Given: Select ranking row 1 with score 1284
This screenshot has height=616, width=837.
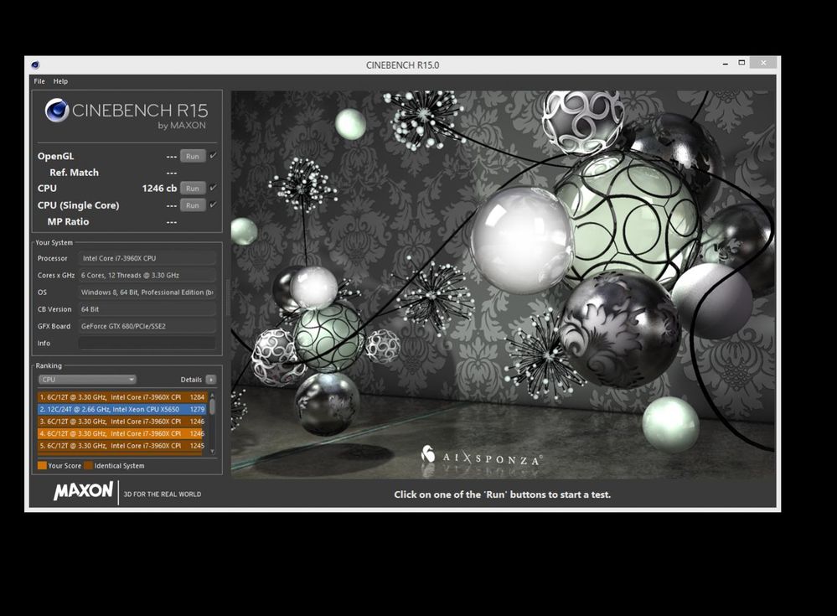Looking at the screenshot, I should pos(121,397).
